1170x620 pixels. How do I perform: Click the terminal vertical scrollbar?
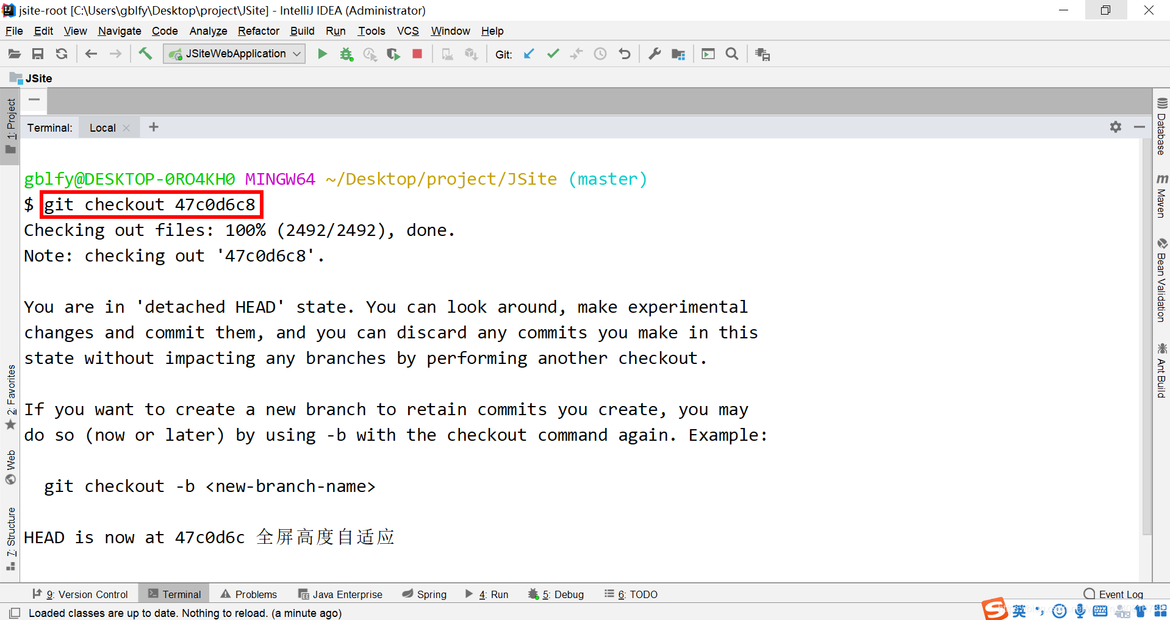1146,337
